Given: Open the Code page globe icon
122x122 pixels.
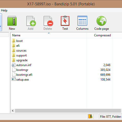Looking at the screenshot, I should 101,21.
